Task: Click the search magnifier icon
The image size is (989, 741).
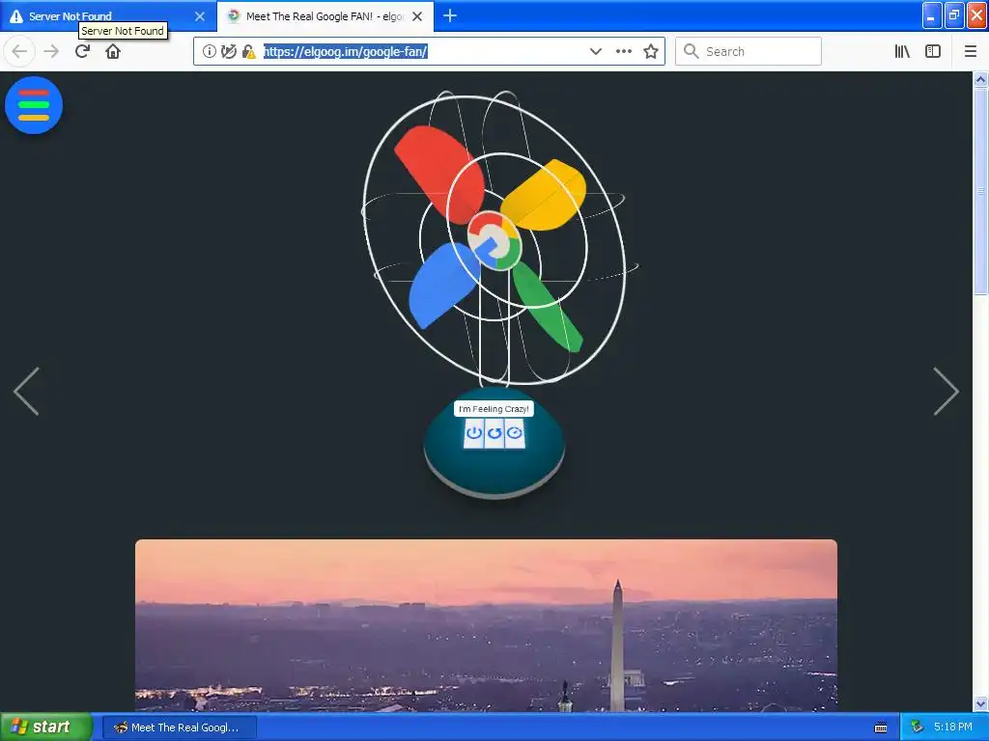Action: (x=692, y=51)
